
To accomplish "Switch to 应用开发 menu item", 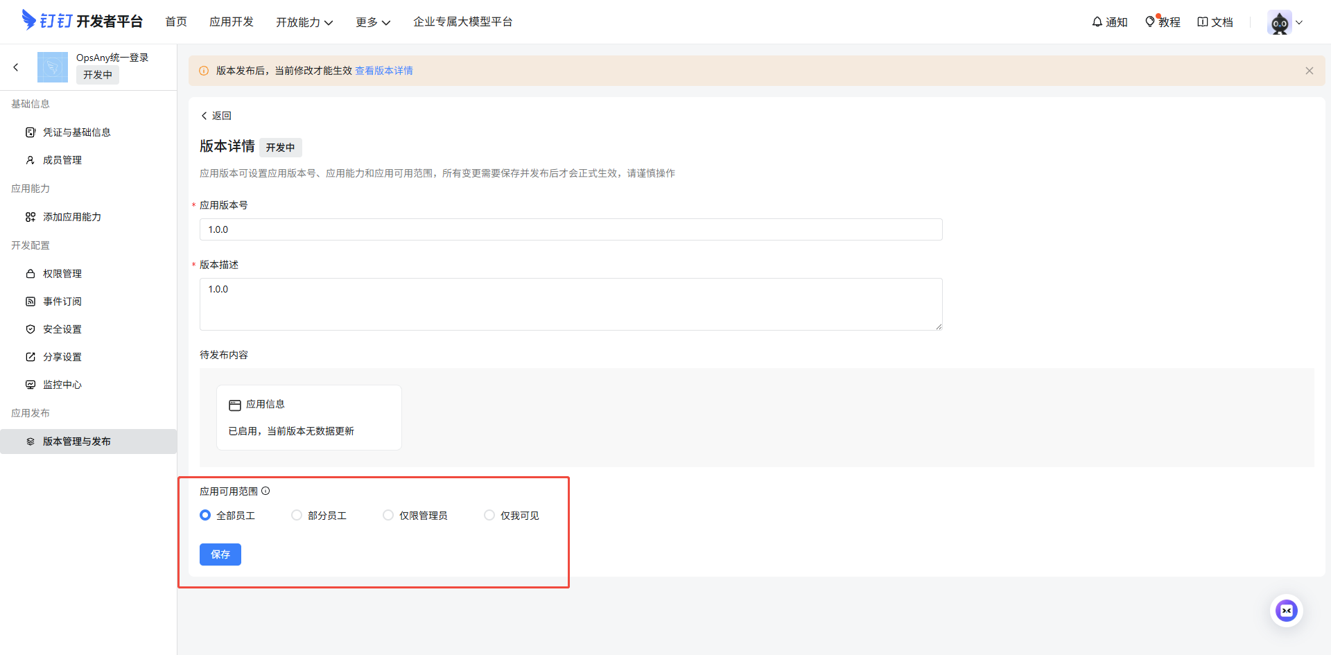I will coord(232,21).
